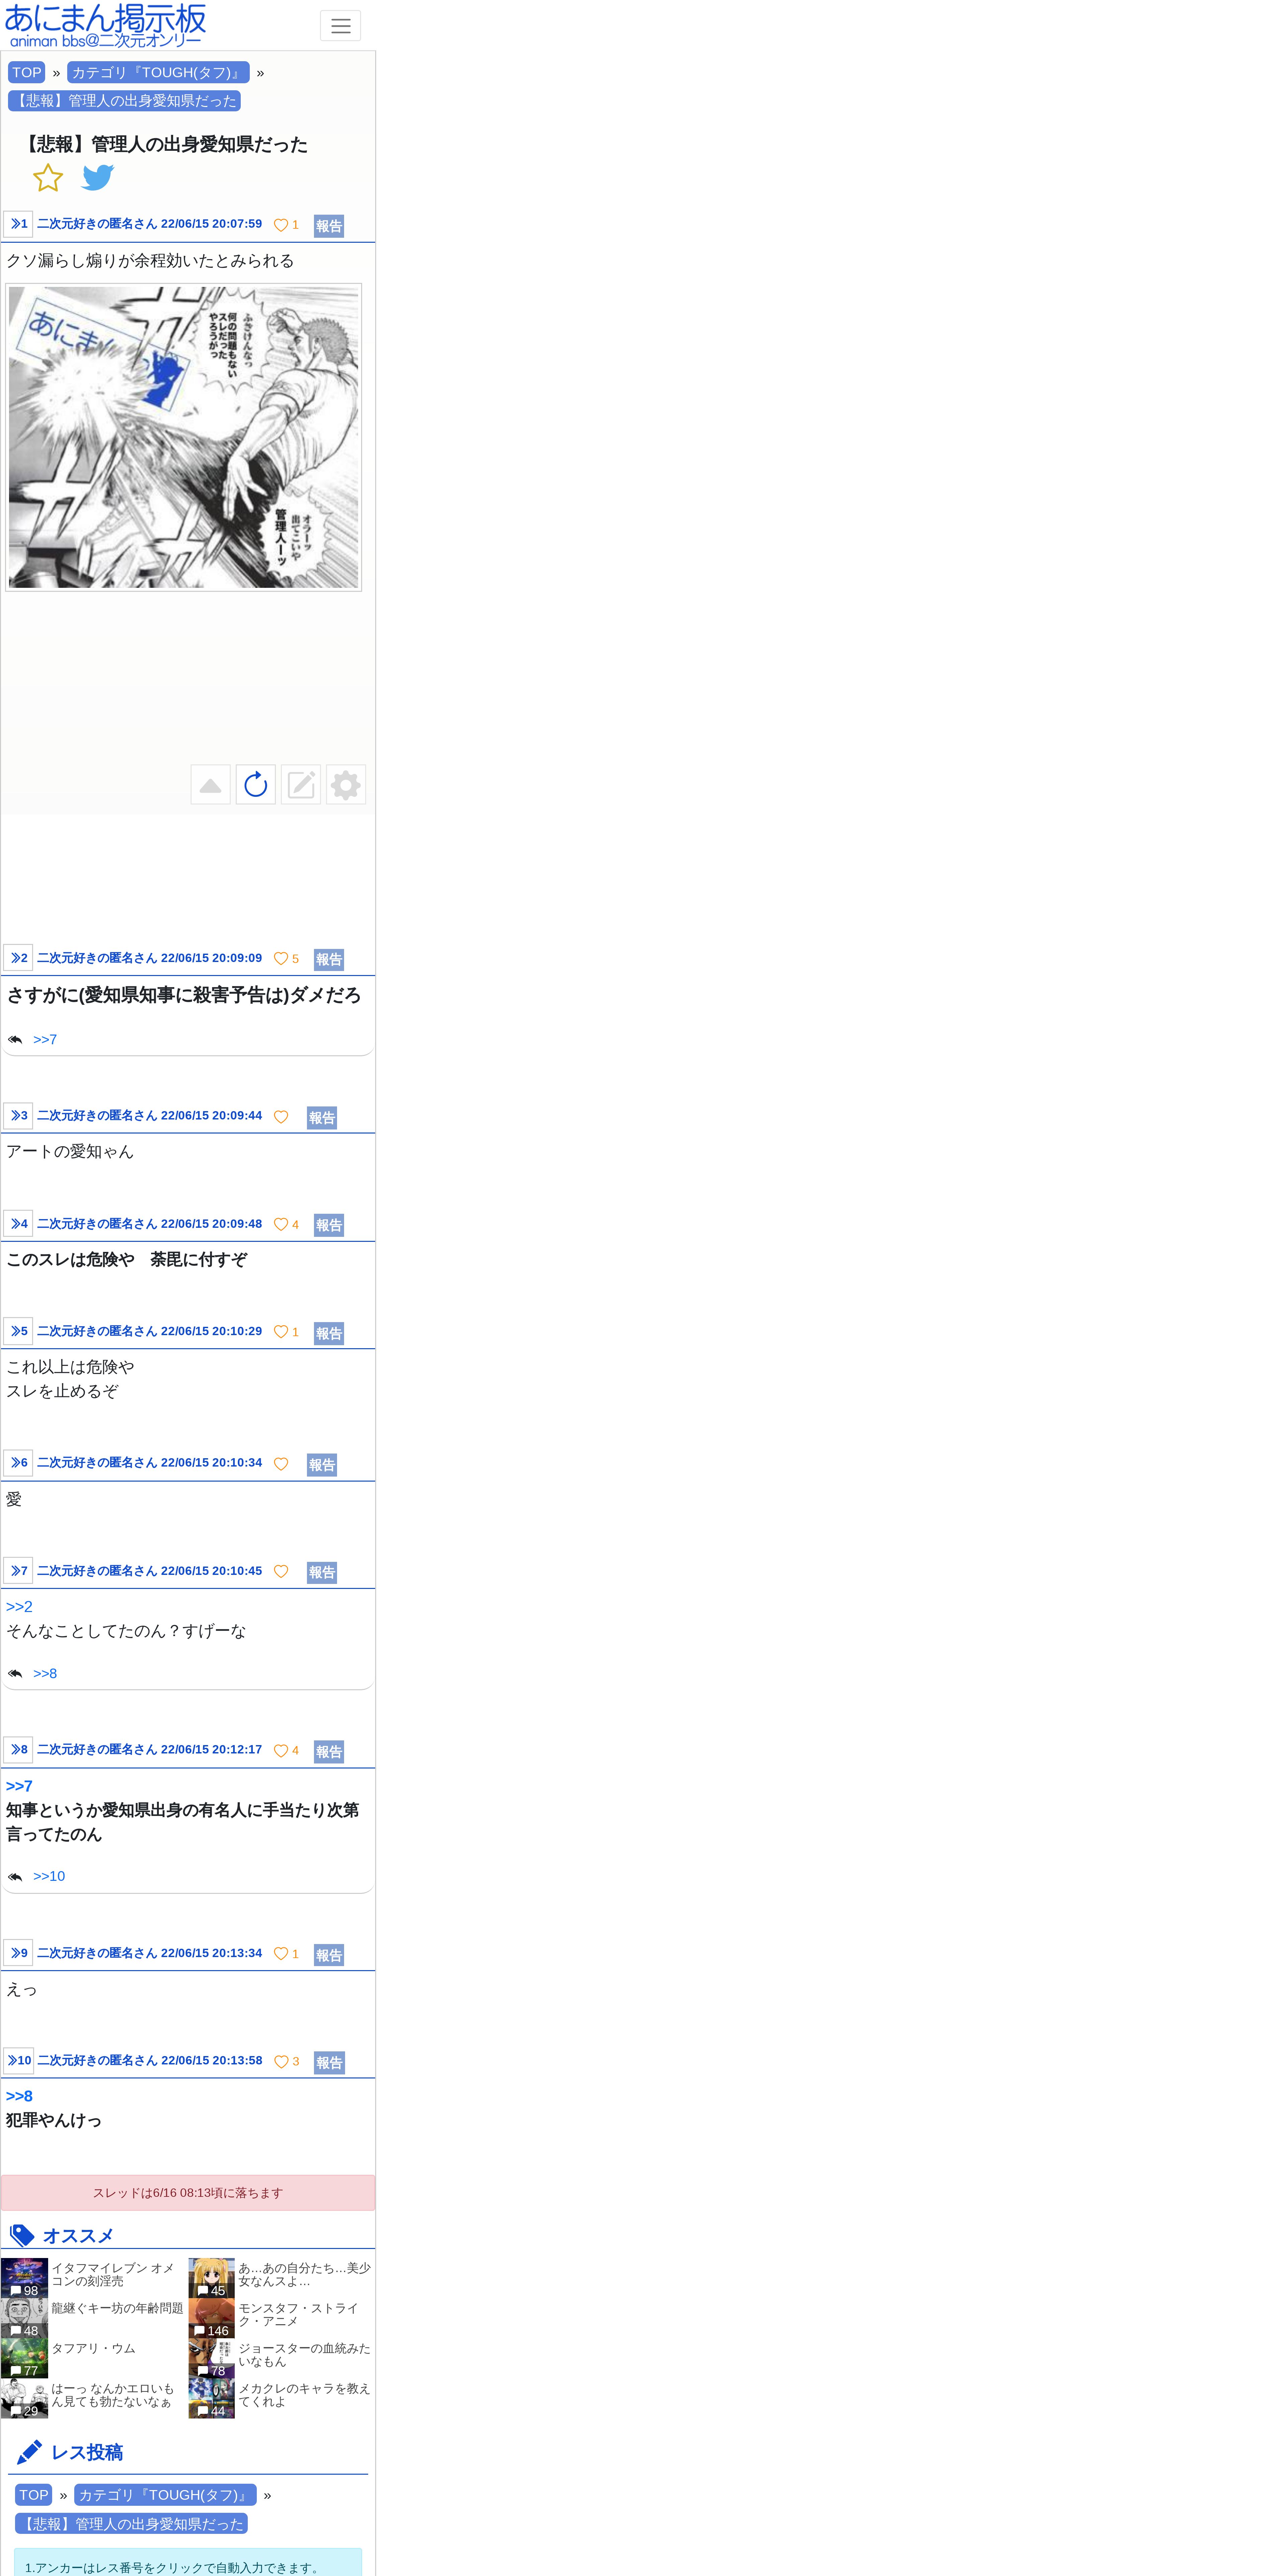
Task: Go to TOP in the upper breadcrumb
Action: click(x=27, y=73)
